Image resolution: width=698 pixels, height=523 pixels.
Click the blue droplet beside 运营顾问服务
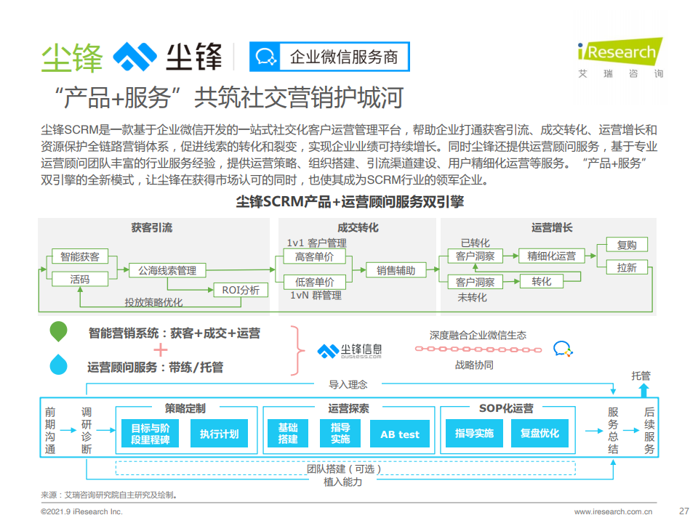pos(58,364)
